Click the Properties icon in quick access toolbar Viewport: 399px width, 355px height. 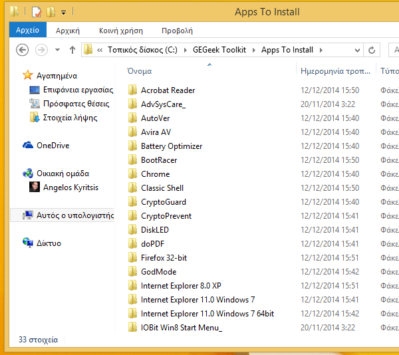coord(37,12)
